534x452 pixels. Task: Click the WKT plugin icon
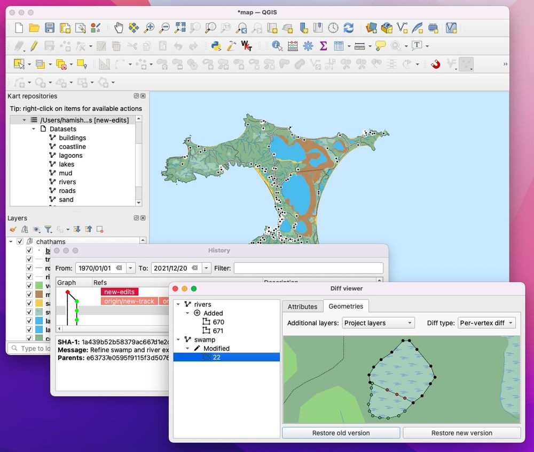pyautogui.click(x=247, y=46)
